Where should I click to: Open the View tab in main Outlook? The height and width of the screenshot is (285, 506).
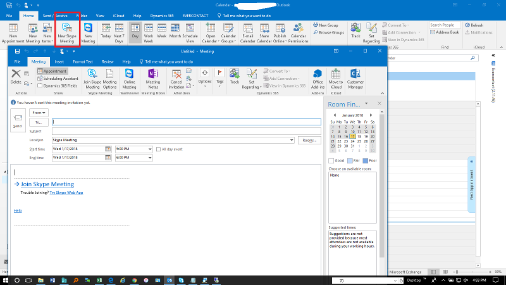[100, 15]
